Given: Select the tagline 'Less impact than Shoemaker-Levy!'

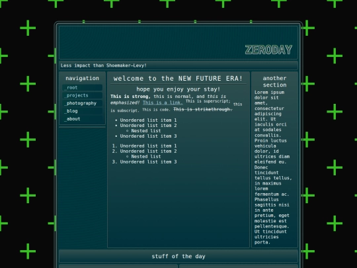Looking at the screenshot, I should coord(104,66).
